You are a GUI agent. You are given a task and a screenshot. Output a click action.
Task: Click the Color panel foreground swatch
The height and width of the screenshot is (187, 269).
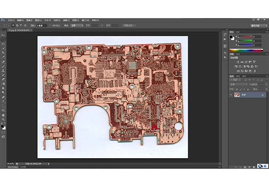coord(231,37)
